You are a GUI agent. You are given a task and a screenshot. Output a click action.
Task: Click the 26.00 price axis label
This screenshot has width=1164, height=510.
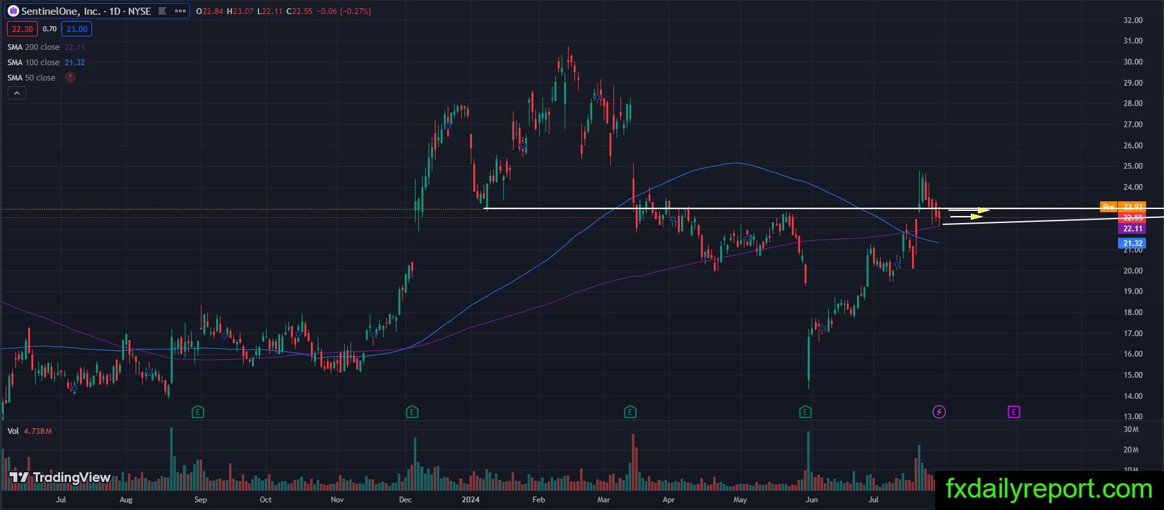[x=1133, y=146]
